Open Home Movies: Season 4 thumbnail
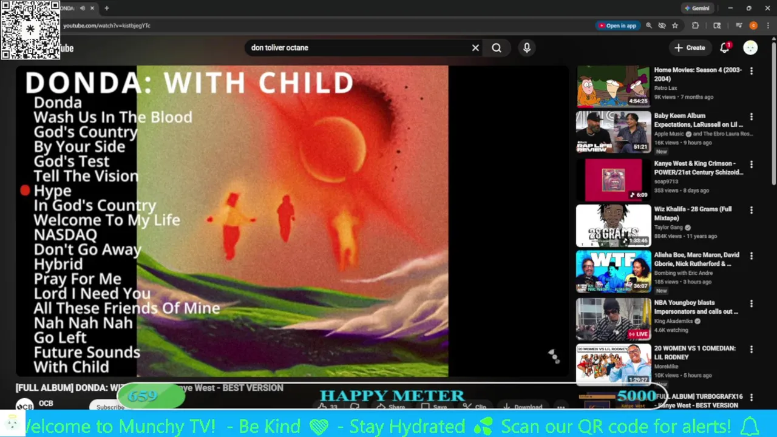The image size is (777, 437). click(x=613, y=86)
